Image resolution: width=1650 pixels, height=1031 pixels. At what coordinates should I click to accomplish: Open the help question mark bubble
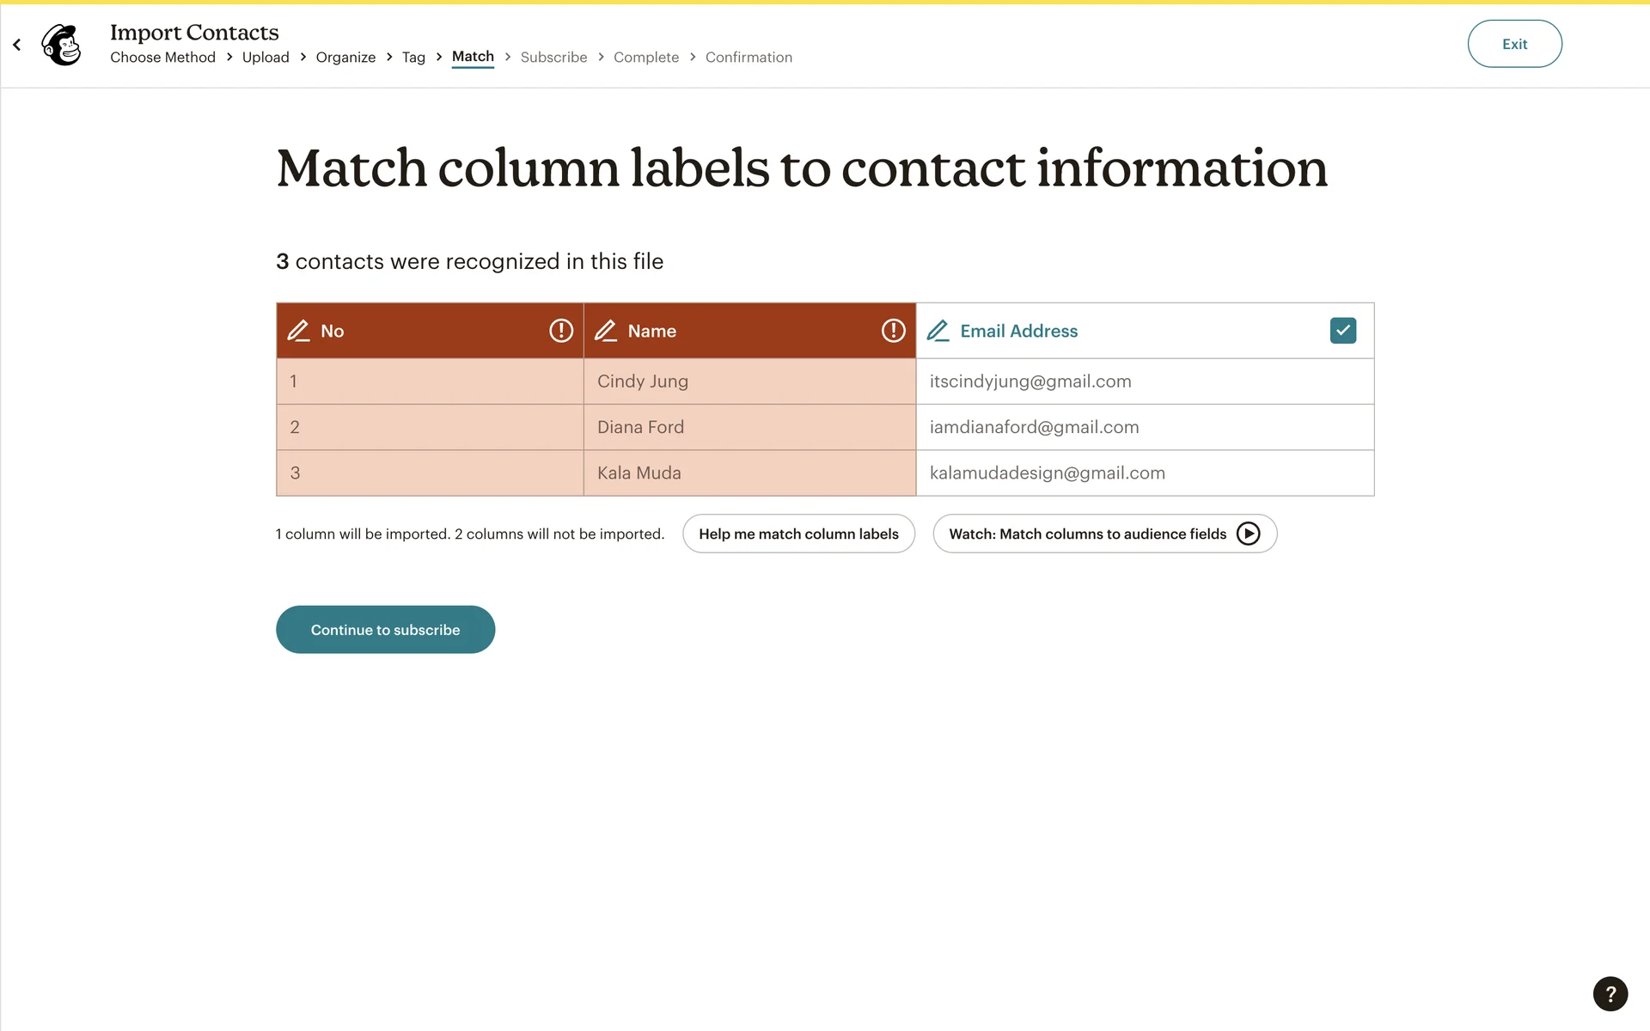point(1610,994)
